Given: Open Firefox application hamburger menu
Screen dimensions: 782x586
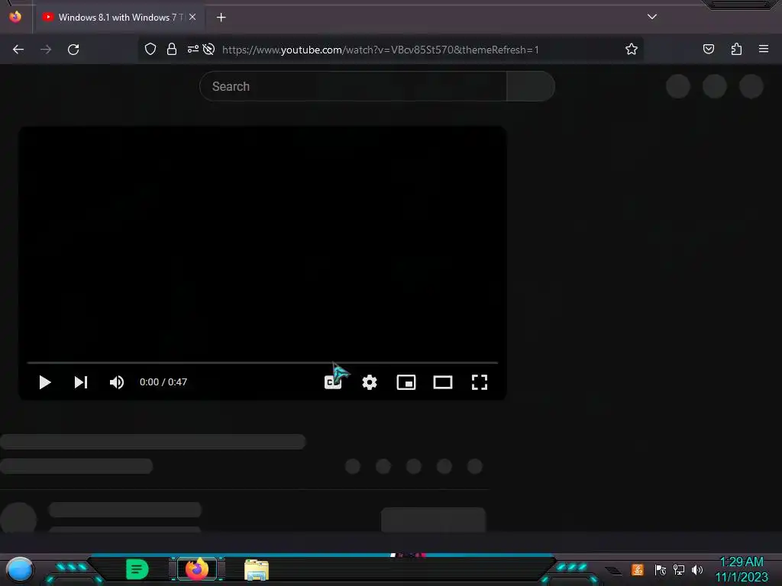Looking at the screenshot, I should click(763, 49).
